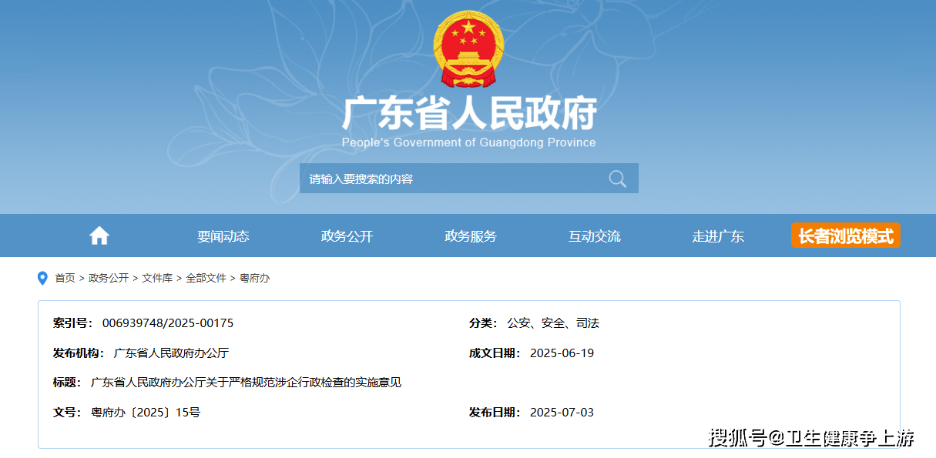
Task: Select 政务服务 in the navigation bar
Action: [x=471, y=236]
